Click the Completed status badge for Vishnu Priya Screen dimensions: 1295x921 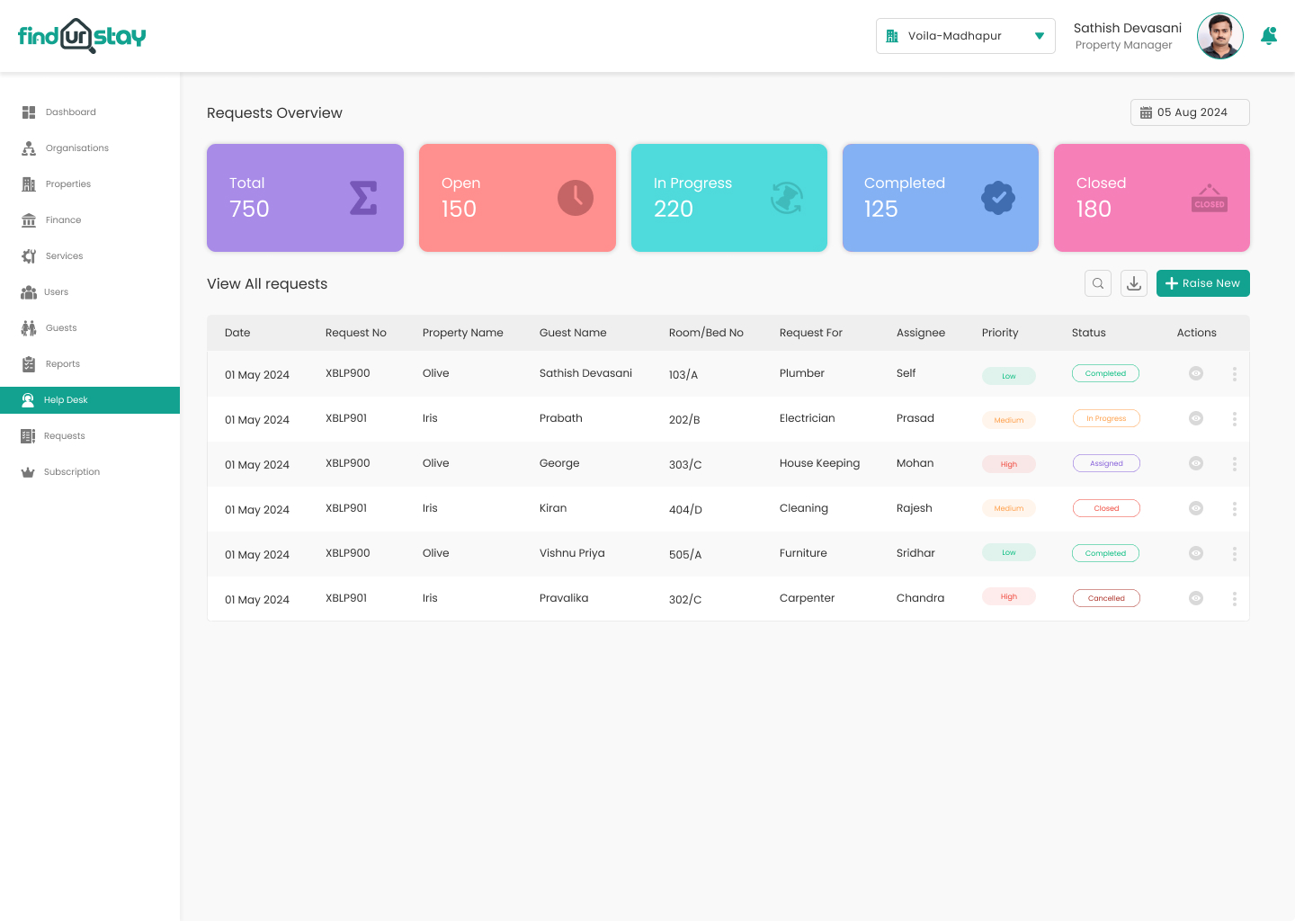point(1105,553)
